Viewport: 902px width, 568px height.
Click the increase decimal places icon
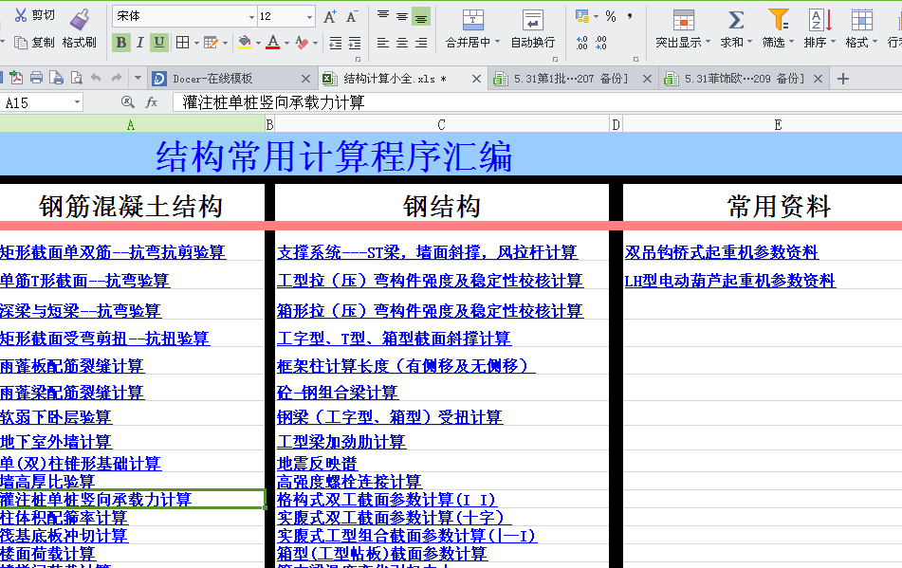582,43
